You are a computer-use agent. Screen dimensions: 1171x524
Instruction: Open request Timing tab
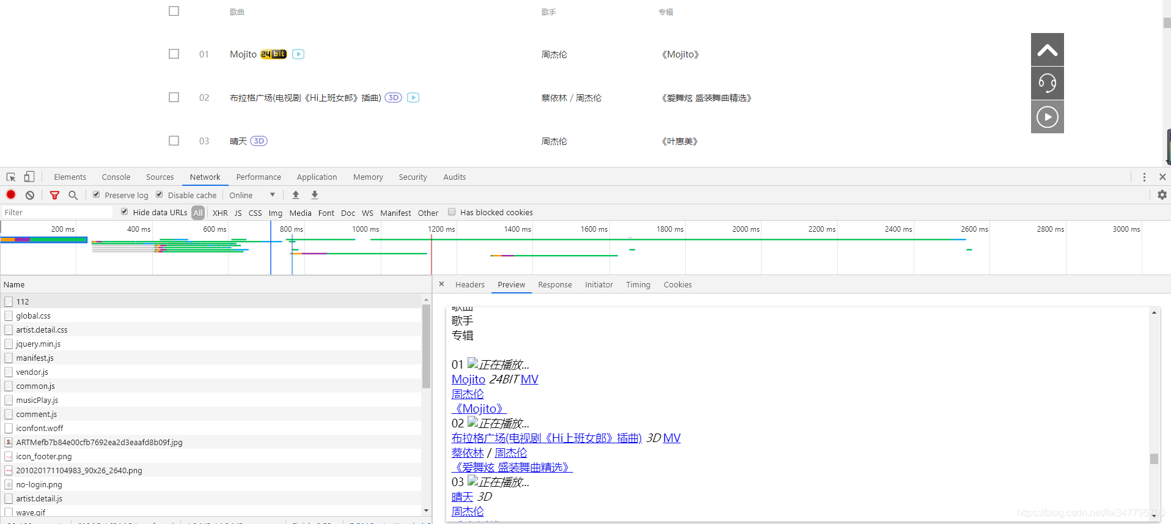(x=638, y=284)
